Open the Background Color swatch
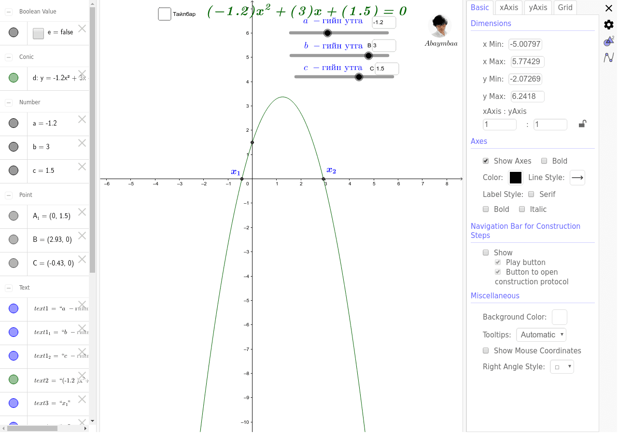This screenshot has width=618, height=433. 560,317
